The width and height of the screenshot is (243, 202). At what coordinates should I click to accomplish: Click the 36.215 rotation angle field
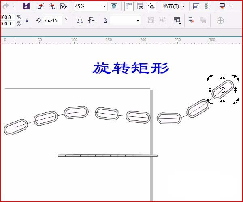[52, 20]
